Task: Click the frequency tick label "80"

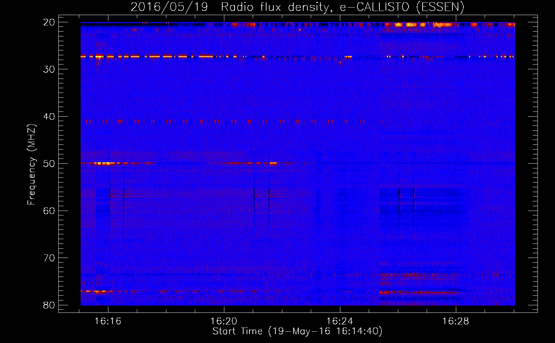Action: pyautogui.click(x=49, y=305)
